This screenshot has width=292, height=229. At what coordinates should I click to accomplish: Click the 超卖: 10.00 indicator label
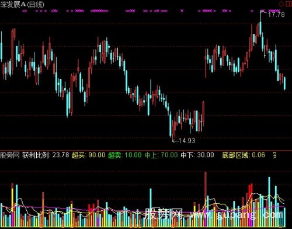pyautogui.click(x=125, y=155)
